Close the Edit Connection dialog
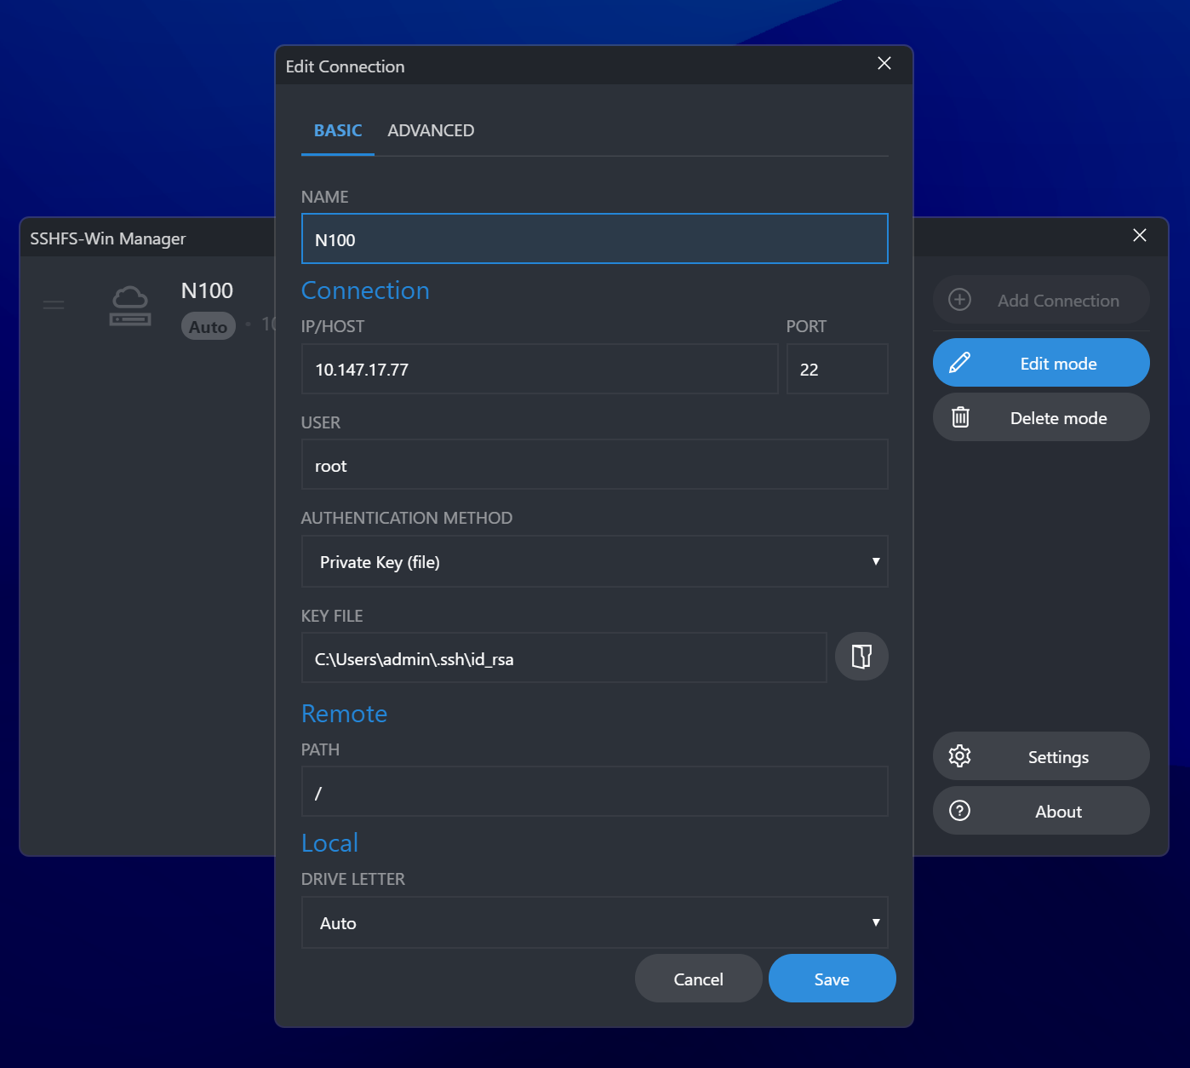The image size is (1190, 1068). (884, 64)
